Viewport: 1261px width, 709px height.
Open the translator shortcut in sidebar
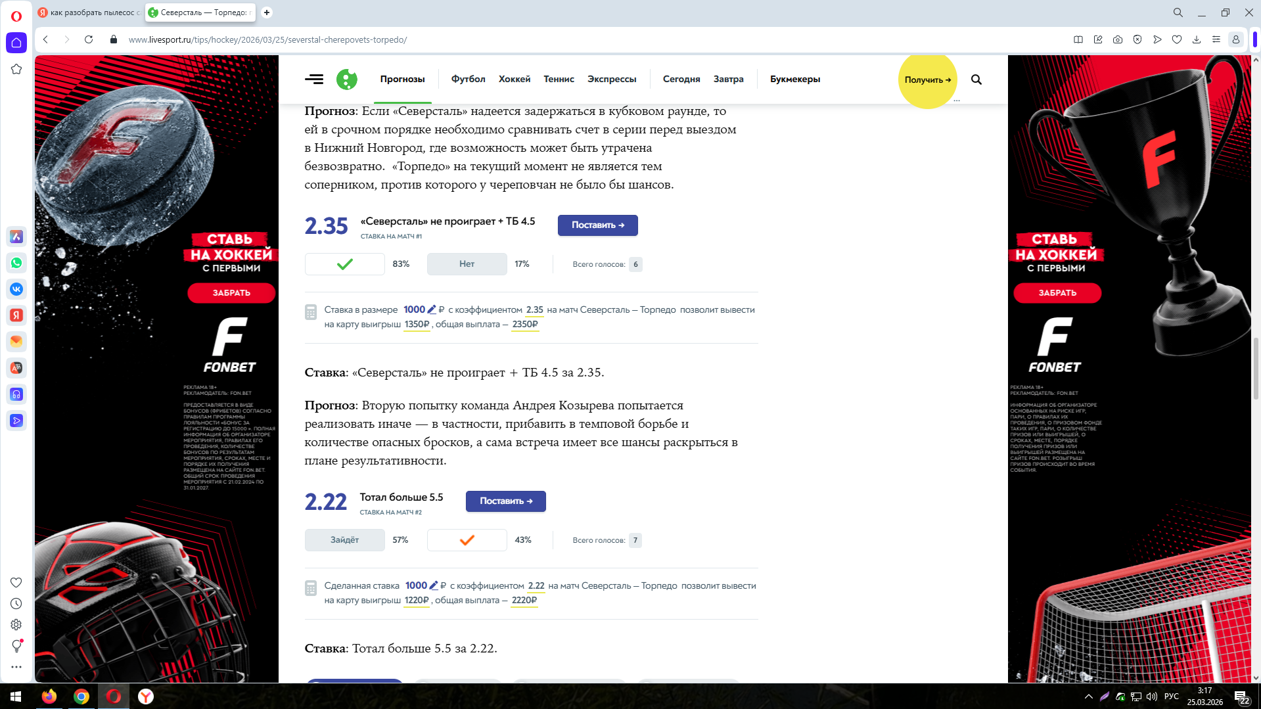(x=16, y=368)
